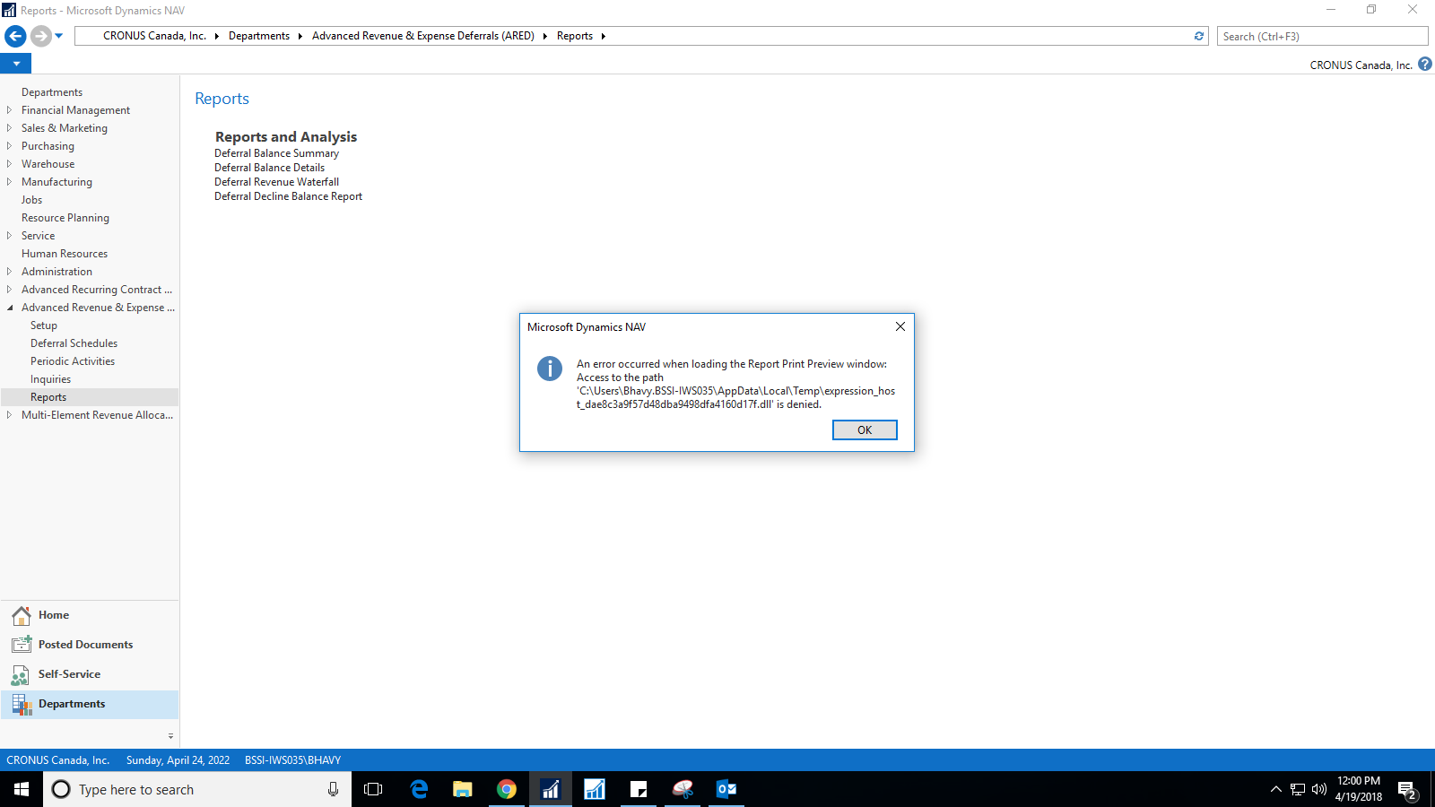
Task: Click the network tray icon
Action: (x=1298, y=789)
